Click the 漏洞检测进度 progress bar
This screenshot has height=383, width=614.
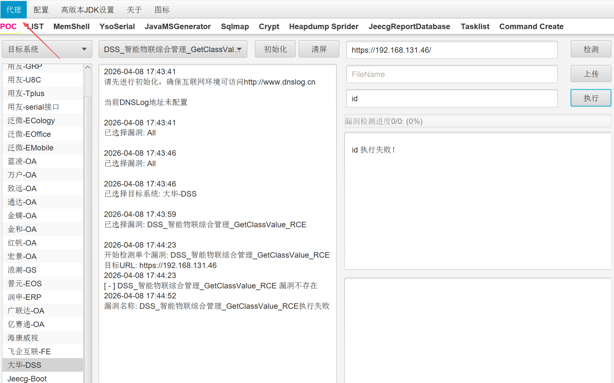[477, 121]
